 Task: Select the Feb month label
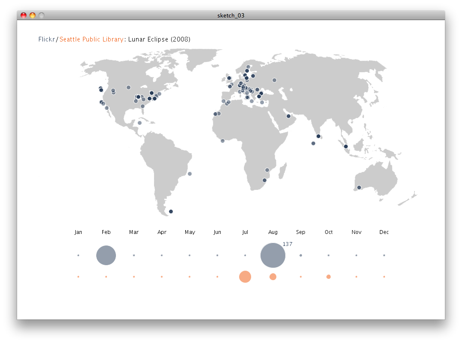pyautogui.click(x=106, y=232)
